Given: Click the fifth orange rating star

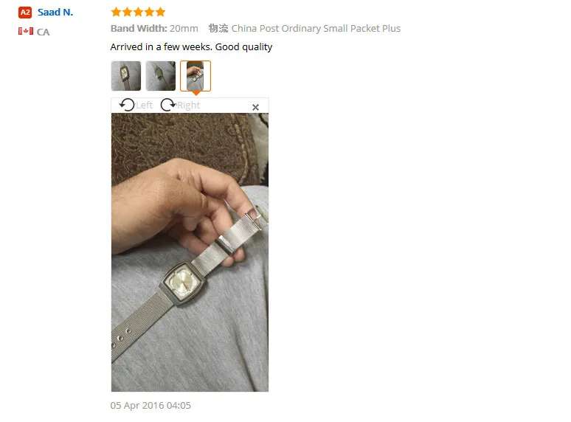Looking at the screenshot, I should (x=161, y=12).
